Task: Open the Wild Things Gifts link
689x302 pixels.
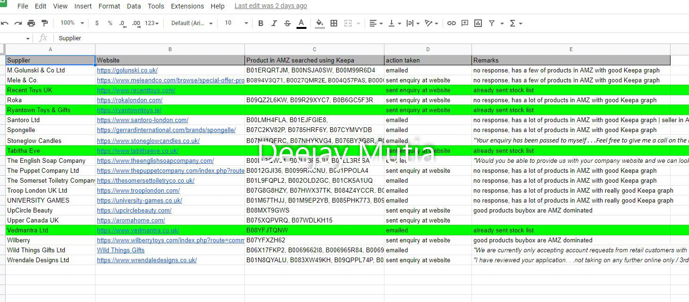Action: pyautogui.click(x=121, y=250)
